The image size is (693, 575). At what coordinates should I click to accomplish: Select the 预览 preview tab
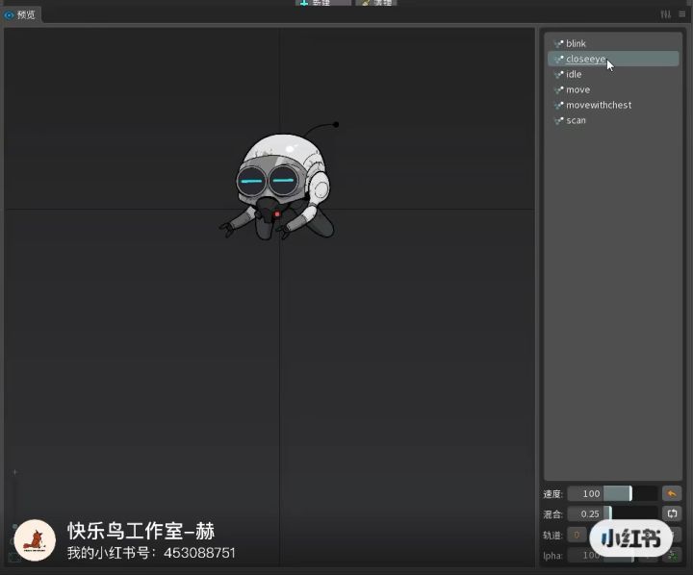click(20, 15)
